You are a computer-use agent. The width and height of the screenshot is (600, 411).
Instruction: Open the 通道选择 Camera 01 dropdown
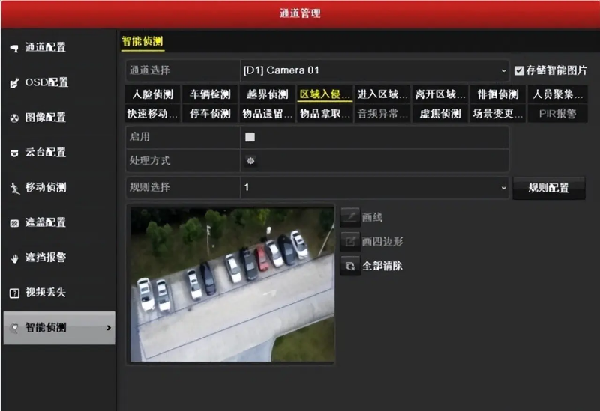374,70
